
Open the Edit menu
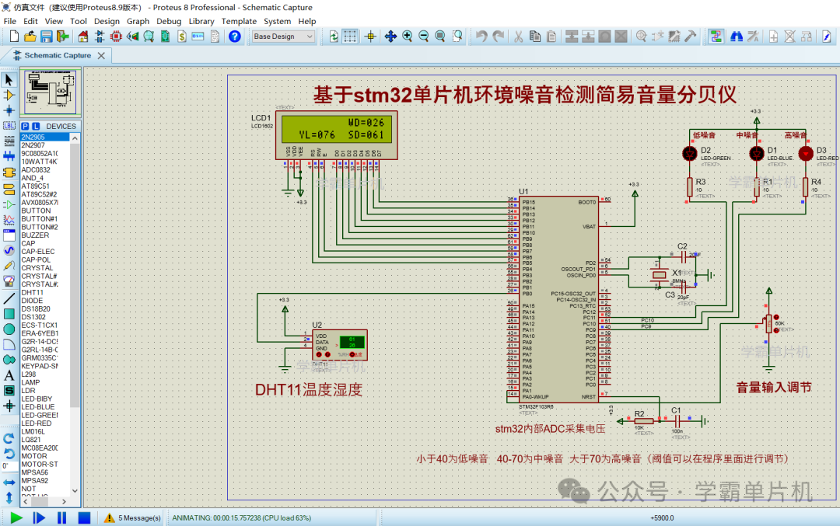coord(30,22)
